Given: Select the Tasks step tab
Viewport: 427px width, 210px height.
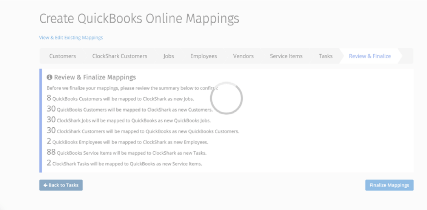Looking at the screenshot, I should pyautogui.click(x=326, y=56).
